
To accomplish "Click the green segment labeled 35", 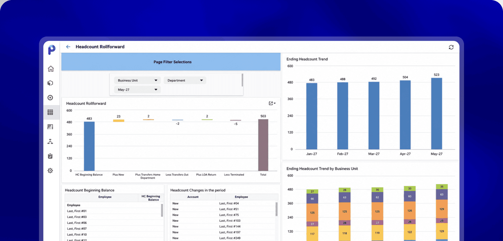I will coord(442,187).
